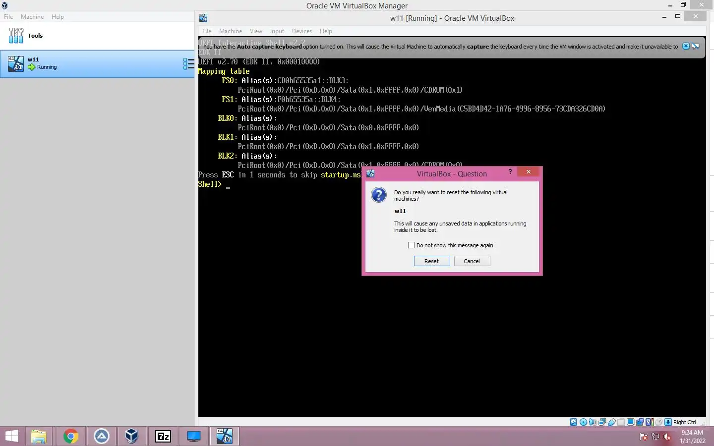Open the File menu in w11 VM window
Image resolution: width=714 pixels, height=446 pixels.
tap(207, 31)
